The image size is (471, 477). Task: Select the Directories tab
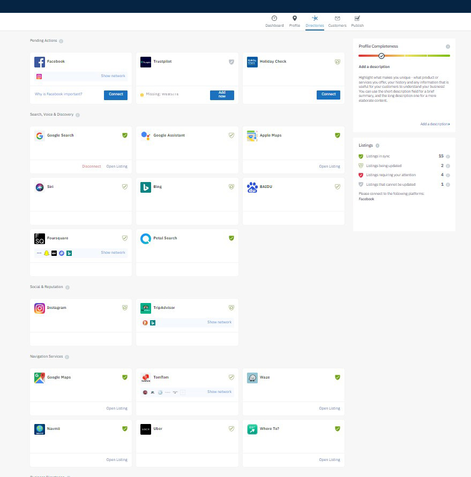pyautogui.click(x=315, y=21)
